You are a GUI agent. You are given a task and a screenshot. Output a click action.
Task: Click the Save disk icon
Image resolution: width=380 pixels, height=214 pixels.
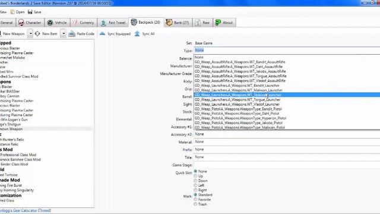30,12
